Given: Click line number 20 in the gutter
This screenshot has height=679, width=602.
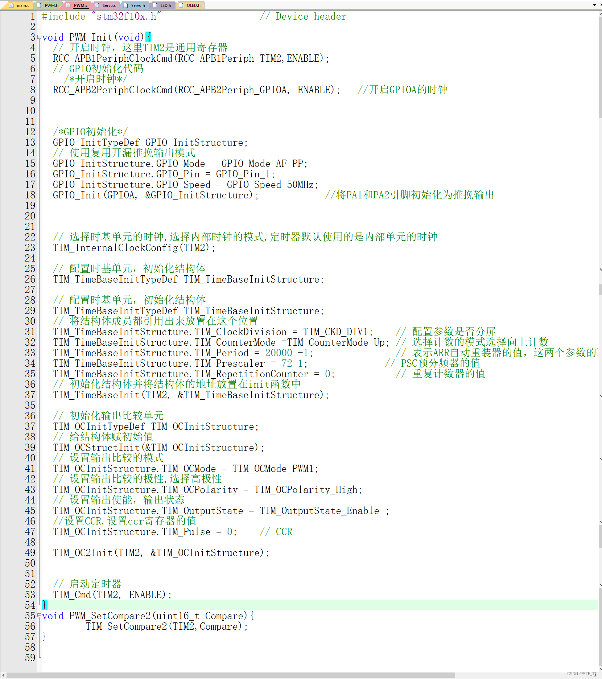Looking at the screenshot, I should [30, 216].
